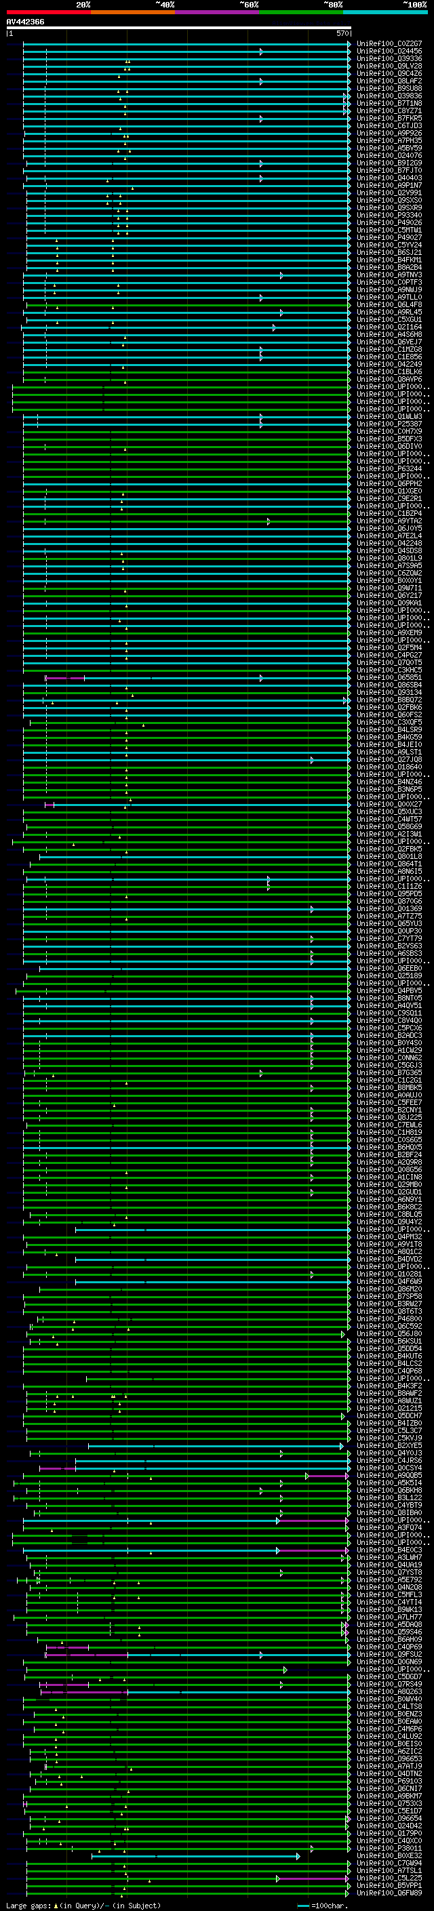Open hit UniRef100_O42249
434x1911 pixels.
point(389,364)
